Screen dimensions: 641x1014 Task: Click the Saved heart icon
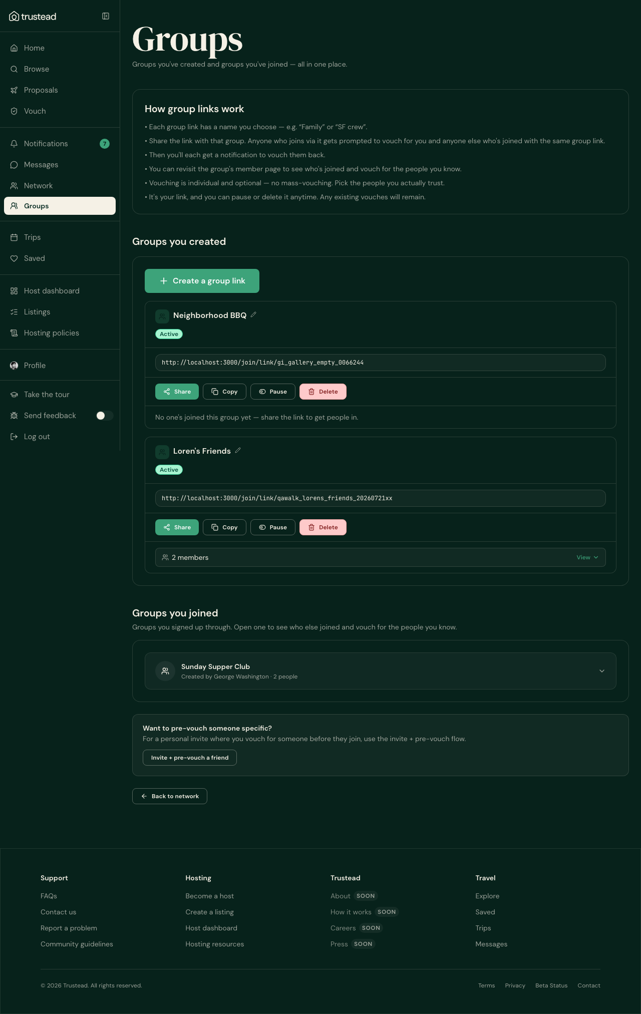tap(14, 258)
